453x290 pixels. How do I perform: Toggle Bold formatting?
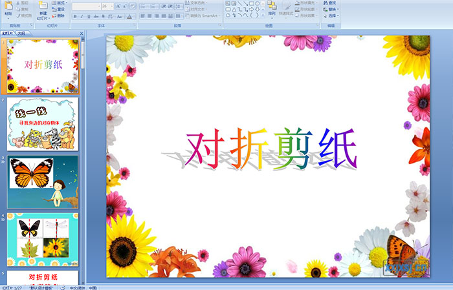click(x=75, y=16)
